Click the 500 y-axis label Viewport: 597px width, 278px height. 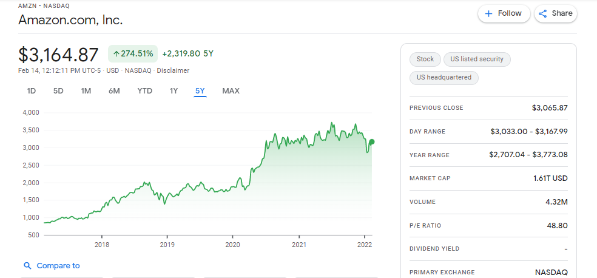[34, 235]
